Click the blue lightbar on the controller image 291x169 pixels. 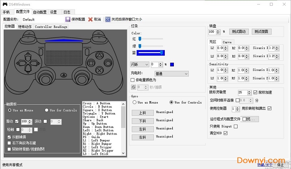[x=64, y=41]
